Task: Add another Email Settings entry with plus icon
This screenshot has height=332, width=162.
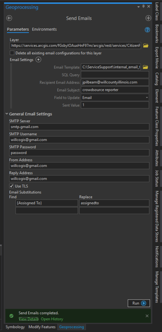Action: coord(38,60)
